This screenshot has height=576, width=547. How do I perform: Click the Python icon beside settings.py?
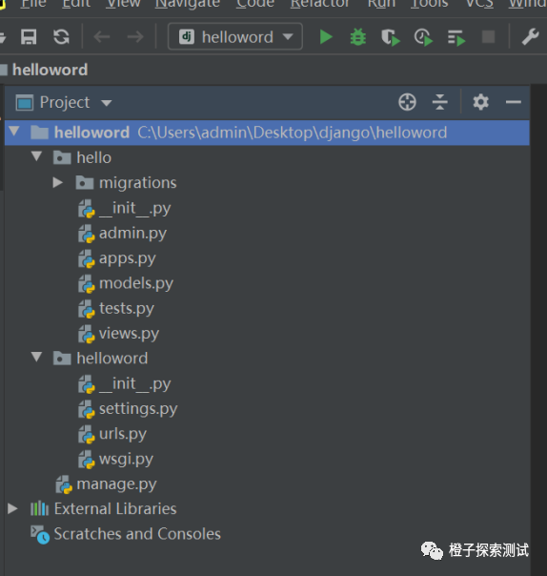(x=87, y=409)
